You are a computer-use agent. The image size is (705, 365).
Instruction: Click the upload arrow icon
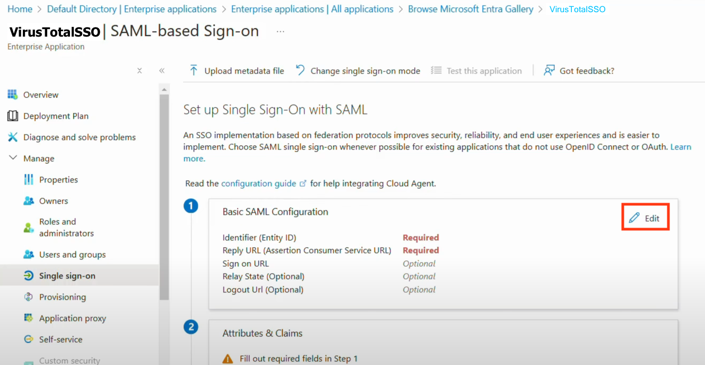point(194,71)
